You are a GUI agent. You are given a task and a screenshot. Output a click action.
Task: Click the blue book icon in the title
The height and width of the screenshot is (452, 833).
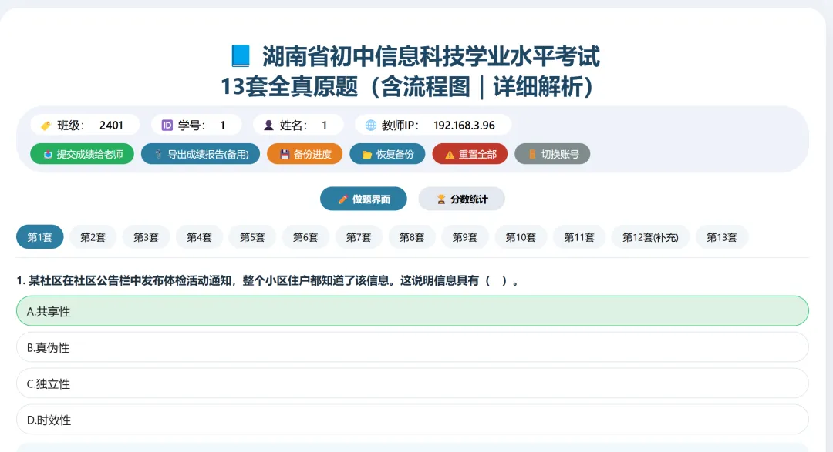[239, 56]
